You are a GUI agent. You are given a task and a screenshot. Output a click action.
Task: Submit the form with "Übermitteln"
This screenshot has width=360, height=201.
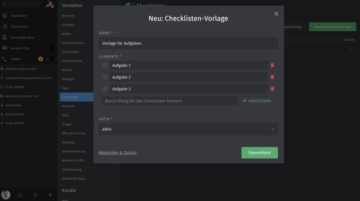[x=259, y=152]
